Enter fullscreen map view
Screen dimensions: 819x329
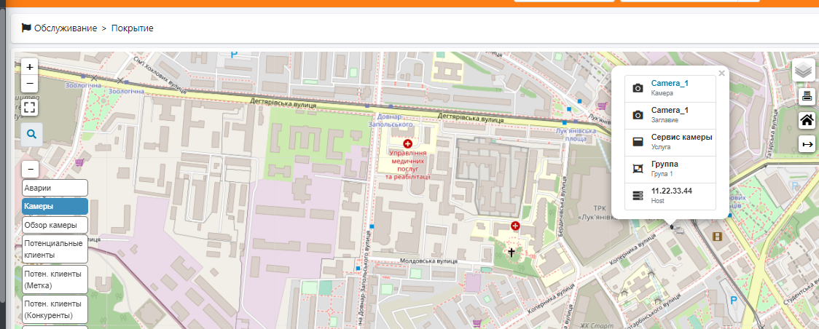point(30,108)
